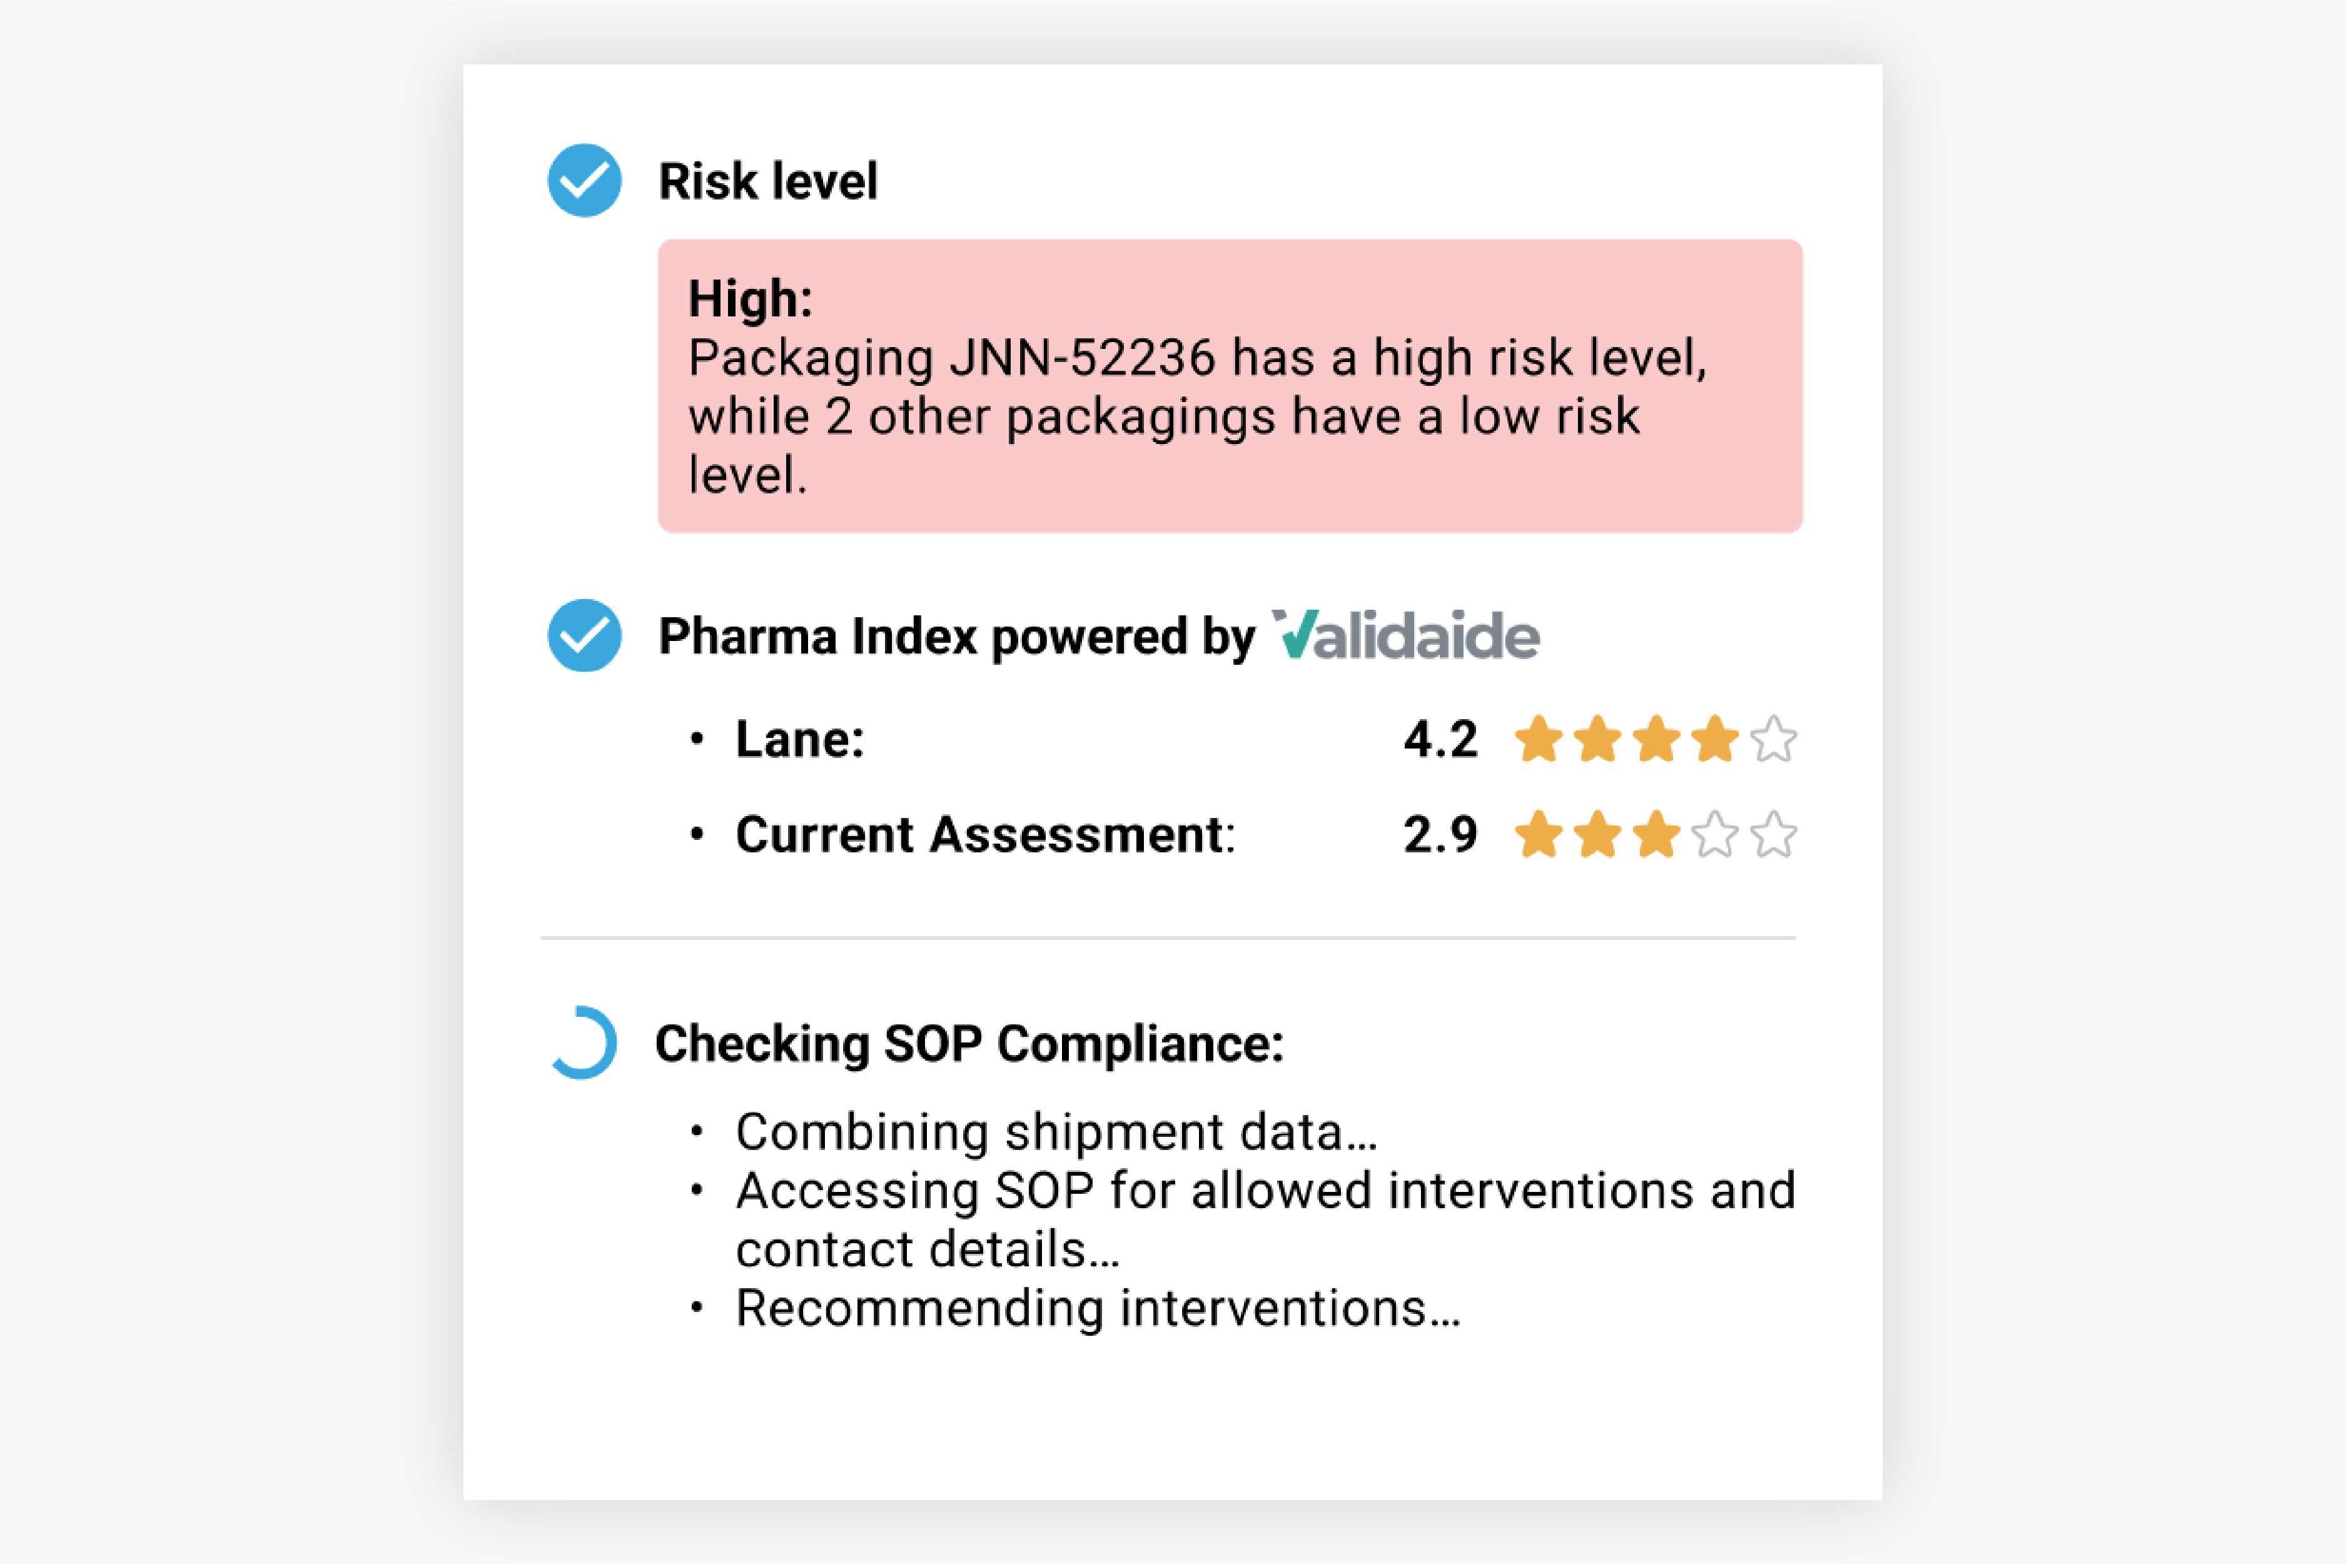Click the last empty star of Current Assessment
2346x1564 pixels.
pos(1774,834)
